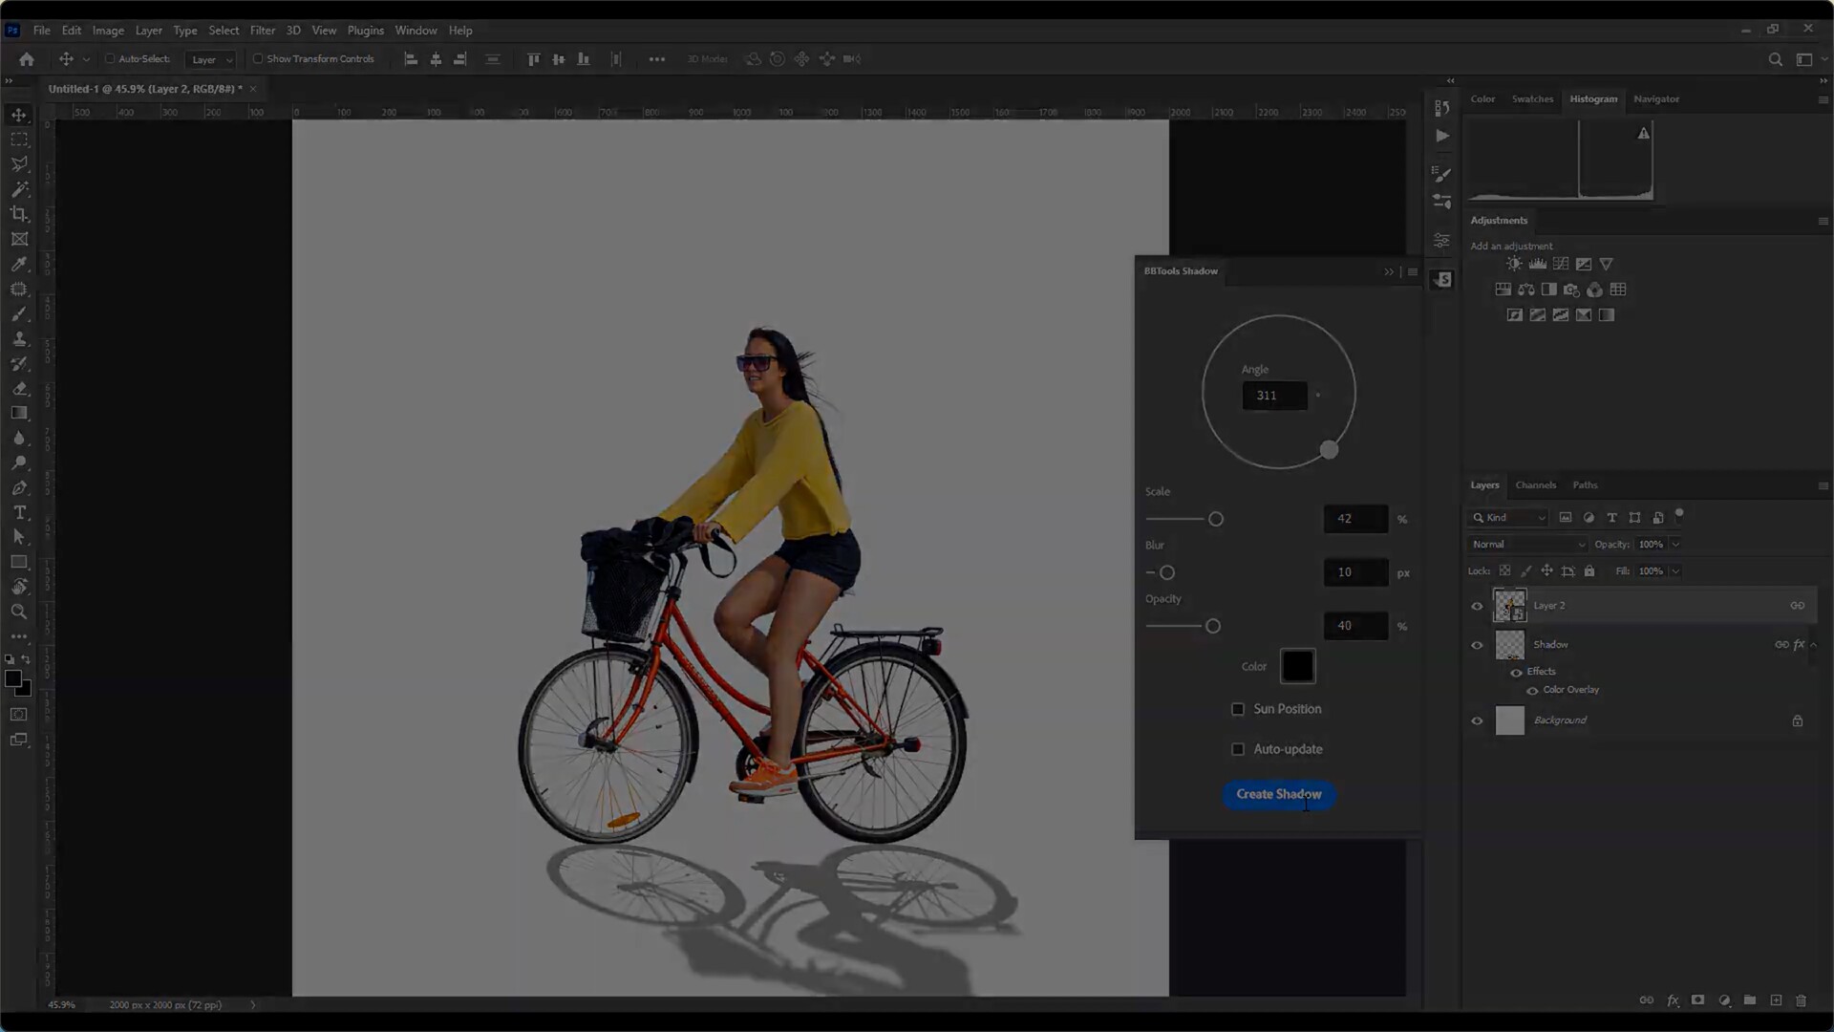1834x1032 pixels.
Task: Enable the Auto-update checkbox
Action: pos(1238,749)
